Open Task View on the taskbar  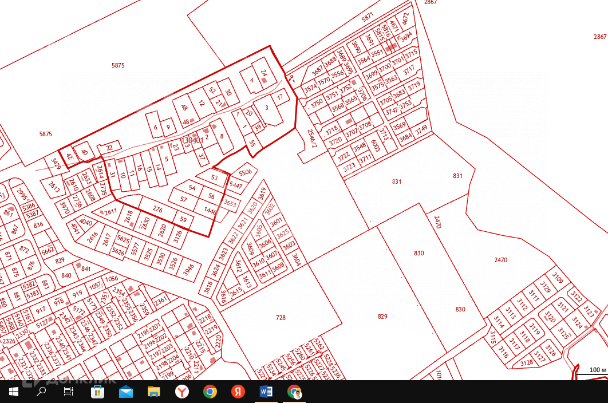(x=69, y=392)
